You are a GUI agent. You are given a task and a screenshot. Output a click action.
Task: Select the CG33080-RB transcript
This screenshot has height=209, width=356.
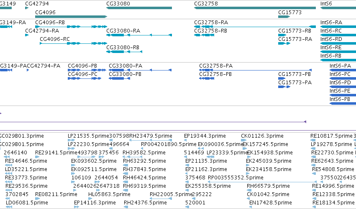pos(124,52)
